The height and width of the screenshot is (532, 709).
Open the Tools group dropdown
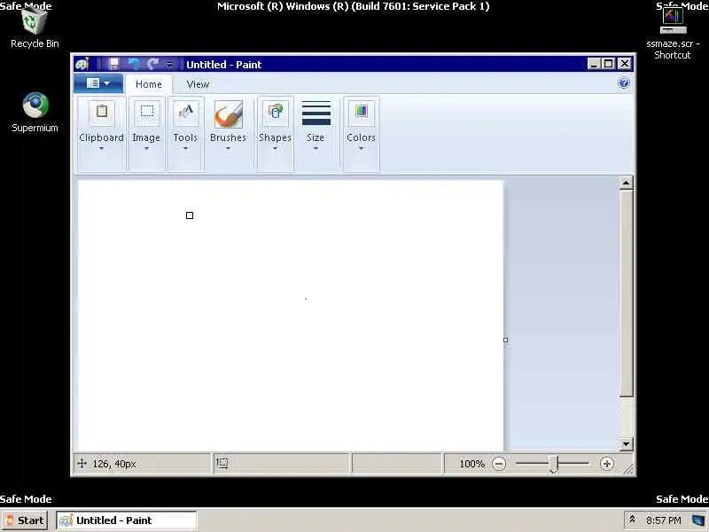click(x=185, y=134)
